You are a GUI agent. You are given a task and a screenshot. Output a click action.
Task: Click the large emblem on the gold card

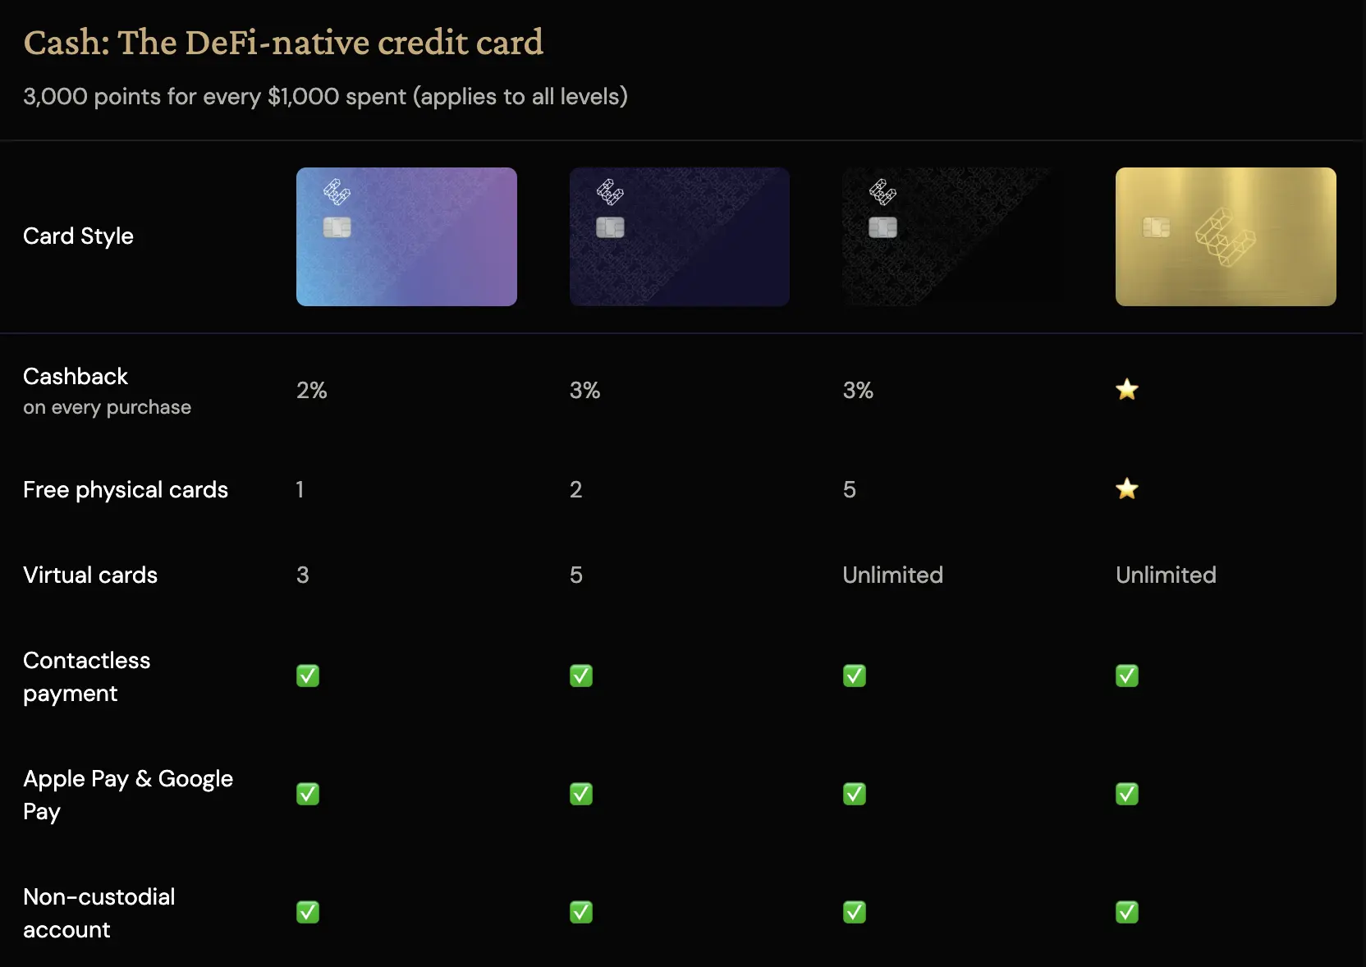[1226, 236]
